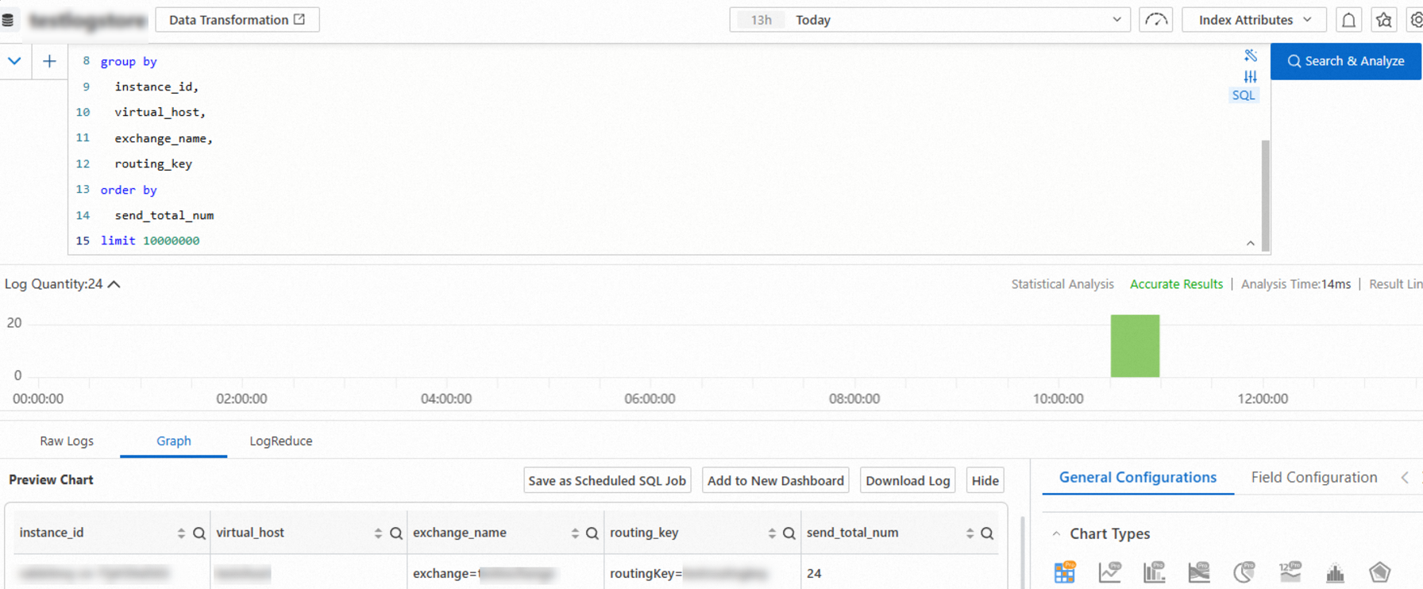Sort by send_total_num column
Screen dimensions: 1423x589
[970, 533]
